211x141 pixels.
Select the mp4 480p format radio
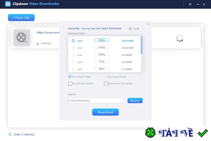pos(73,69)
